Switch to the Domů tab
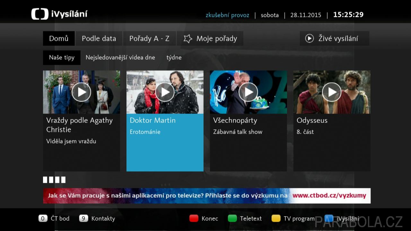Viewport: 411px width, 231px height. (59, 38)
